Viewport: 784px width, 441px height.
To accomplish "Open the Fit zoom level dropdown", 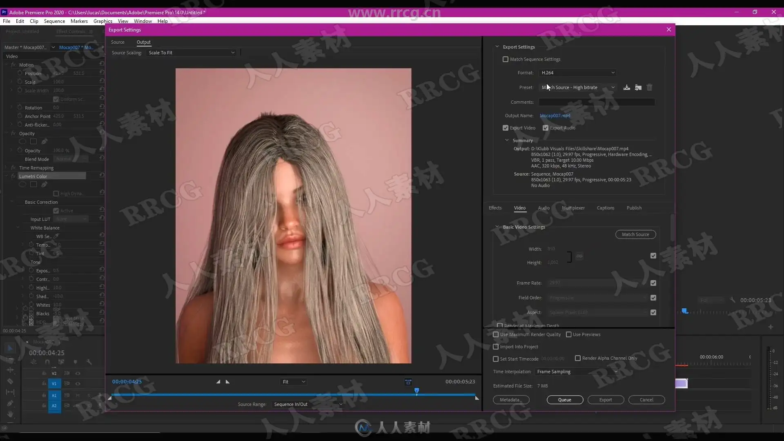I will (294, 382).
